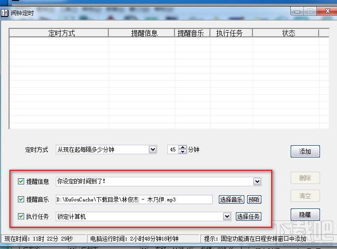Click the 提示 hint text in status bar
Screen dimensions: 337x249
click(x=255, y=239)
